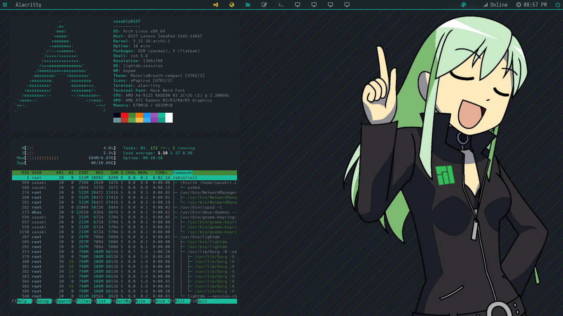
Task: Click the Telegram icon in the top bar
Action: coord(216,5)
